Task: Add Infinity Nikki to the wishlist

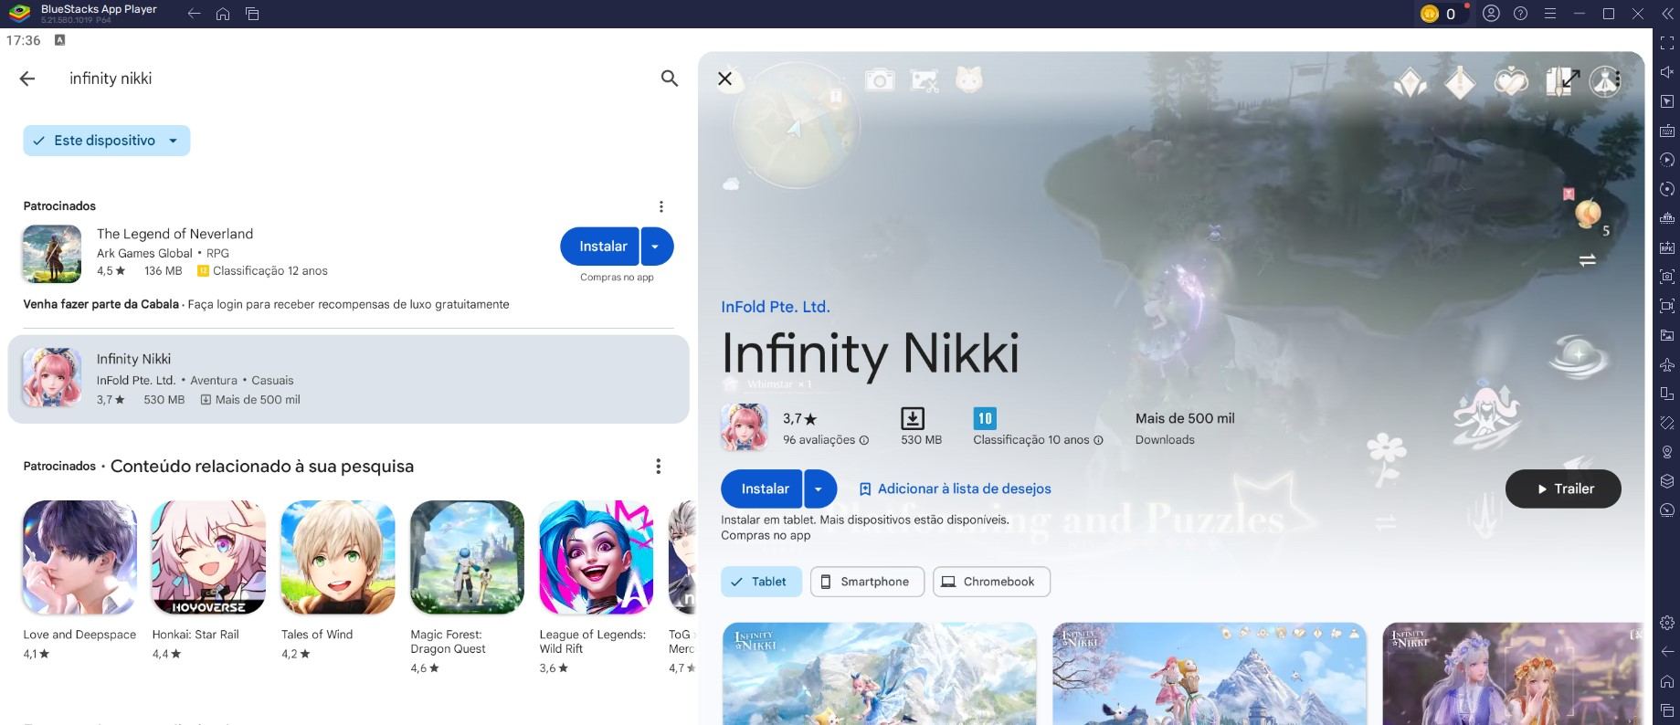Action: point(956,489)
